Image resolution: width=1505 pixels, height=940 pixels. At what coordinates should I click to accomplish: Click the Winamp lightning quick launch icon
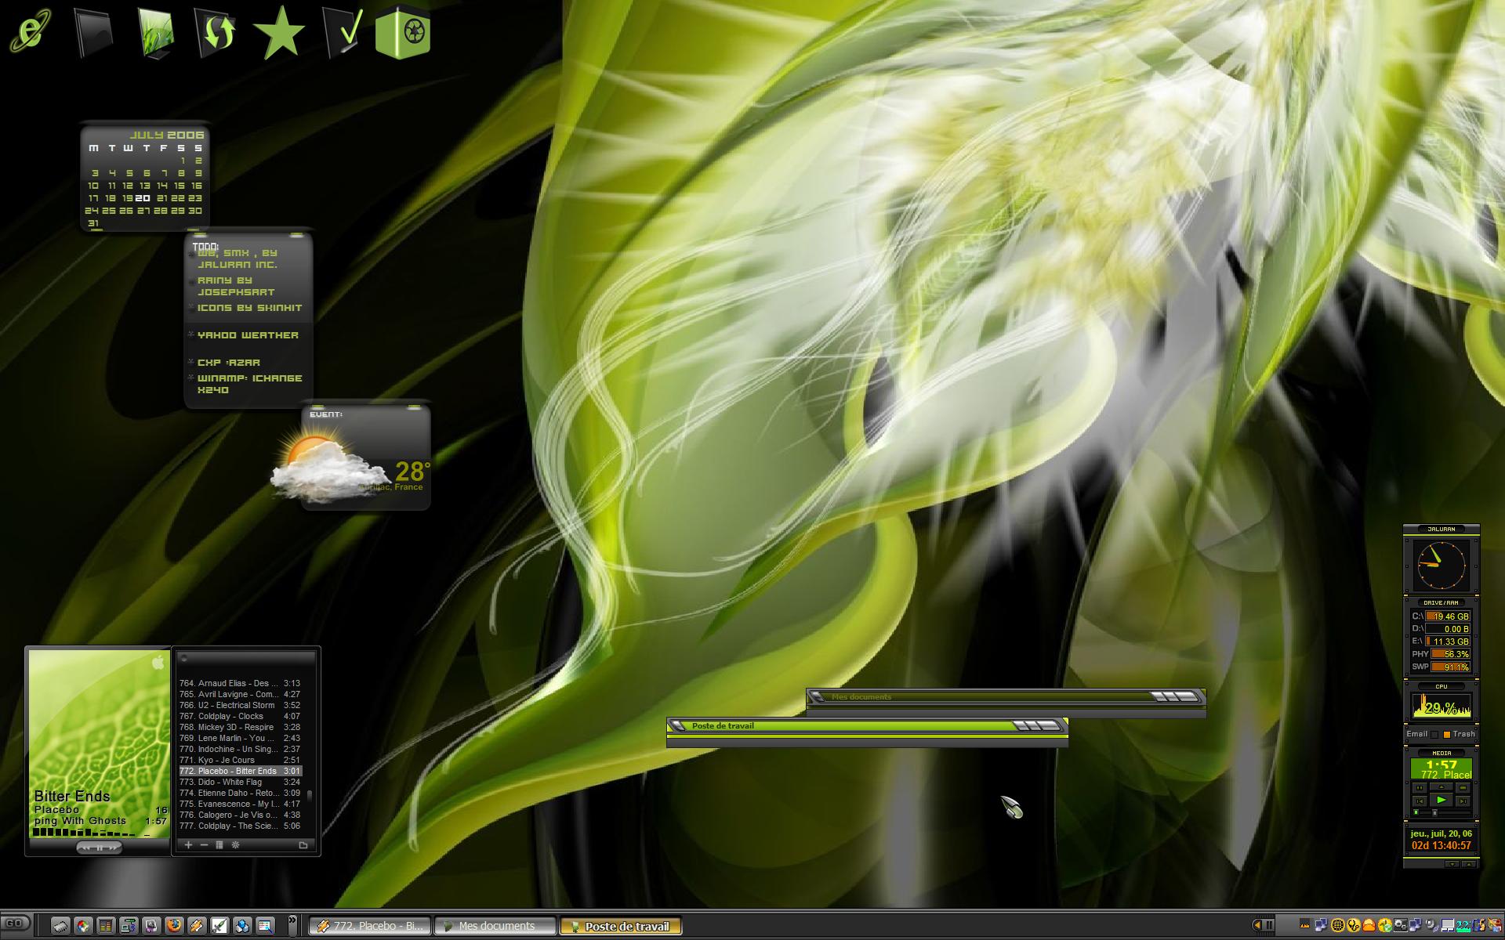coord(197,926)
